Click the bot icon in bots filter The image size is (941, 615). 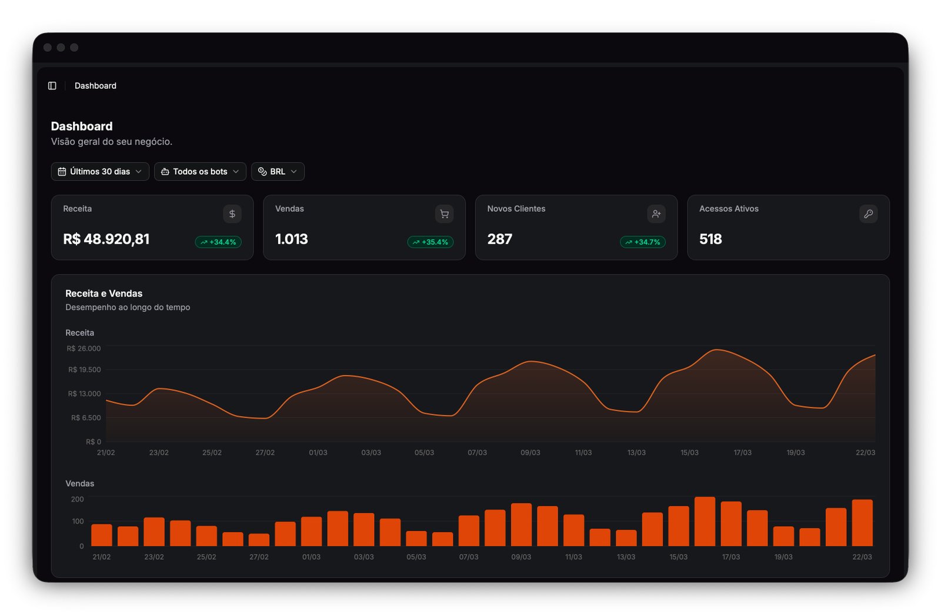coord(165,172)
